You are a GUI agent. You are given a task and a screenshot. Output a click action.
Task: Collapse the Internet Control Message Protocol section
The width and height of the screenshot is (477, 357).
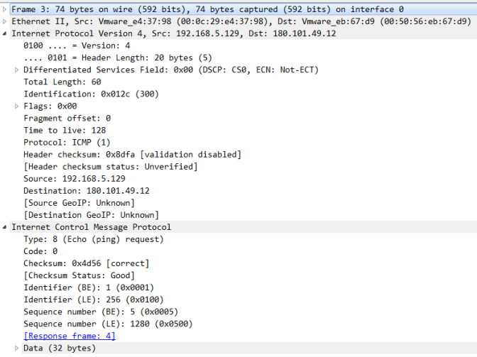6,227
